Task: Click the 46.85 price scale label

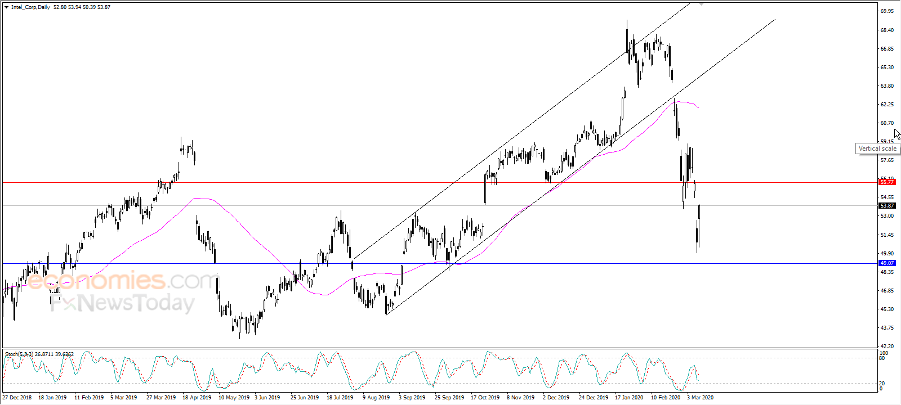Action: coord(887,291)
